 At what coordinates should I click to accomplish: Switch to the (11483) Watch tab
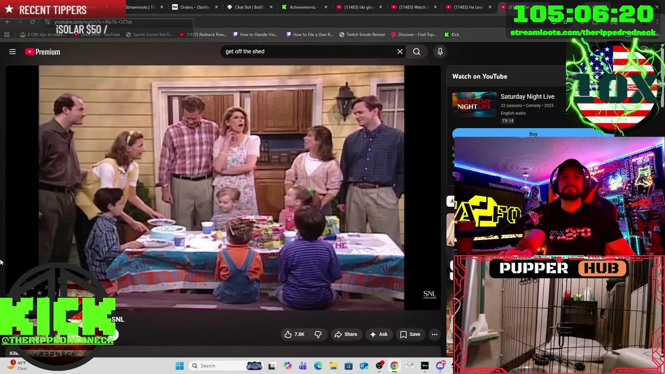tap(413, 7)
